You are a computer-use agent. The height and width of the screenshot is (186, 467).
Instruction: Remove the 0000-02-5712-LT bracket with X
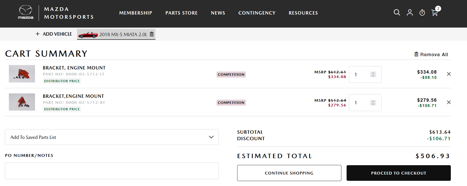pyautogui.click(x=449, y=74)
